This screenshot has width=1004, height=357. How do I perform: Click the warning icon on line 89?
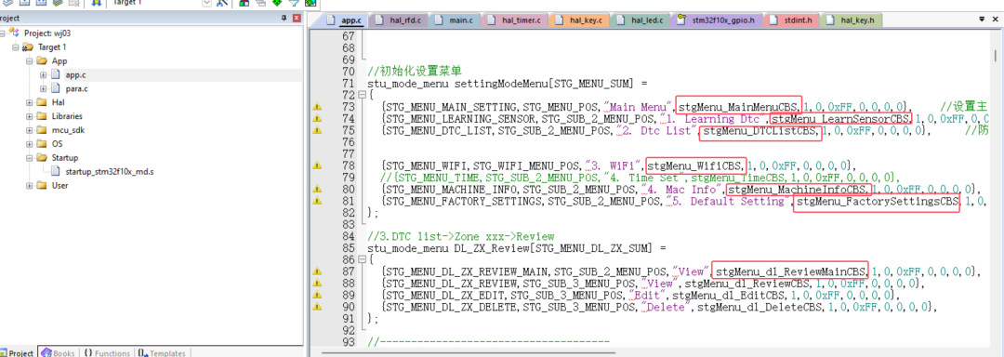[x=316, y=295]
